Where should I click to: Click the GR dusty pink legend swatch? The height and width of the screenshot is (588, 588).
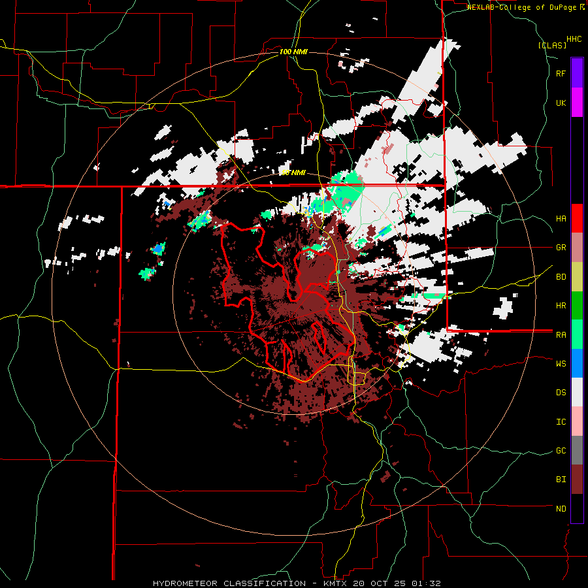[577, 248]
